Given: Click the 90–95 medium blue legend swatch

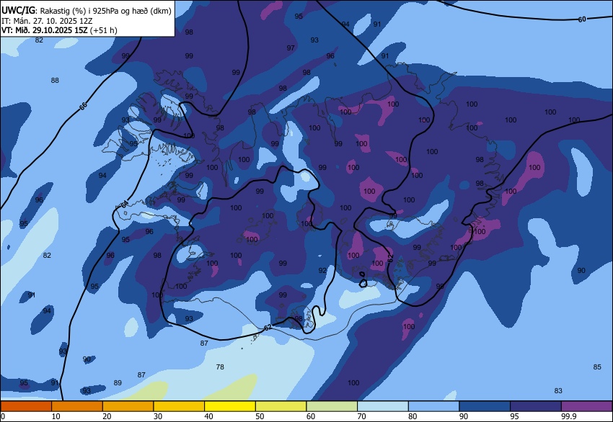Looking at the screenshot, I should (485, 406).
